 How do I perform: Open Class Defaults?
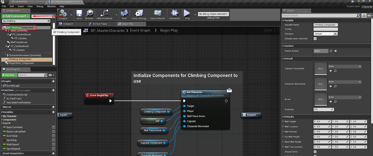[x=157, y=15]
